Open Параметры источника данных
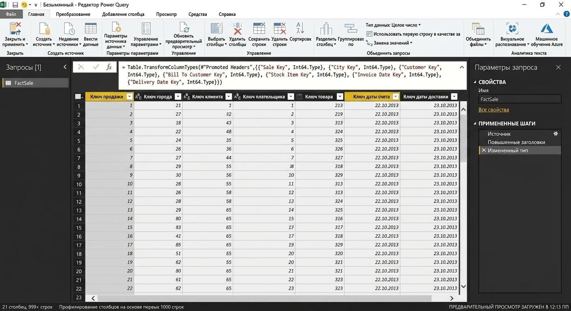 116,36
